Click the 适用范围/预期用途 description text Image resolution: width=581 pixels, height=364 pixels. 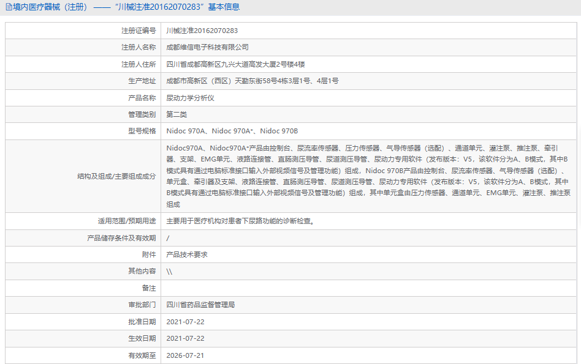click(240, 221)
